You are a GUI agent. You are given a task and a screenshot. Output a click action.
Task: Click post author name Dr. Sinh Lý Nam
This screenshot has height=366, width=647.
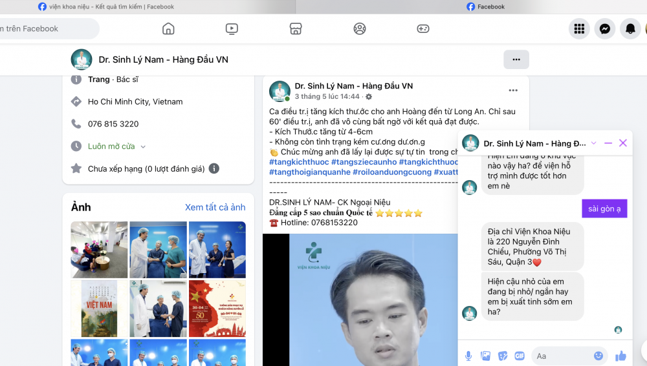(x=354, y=86)
